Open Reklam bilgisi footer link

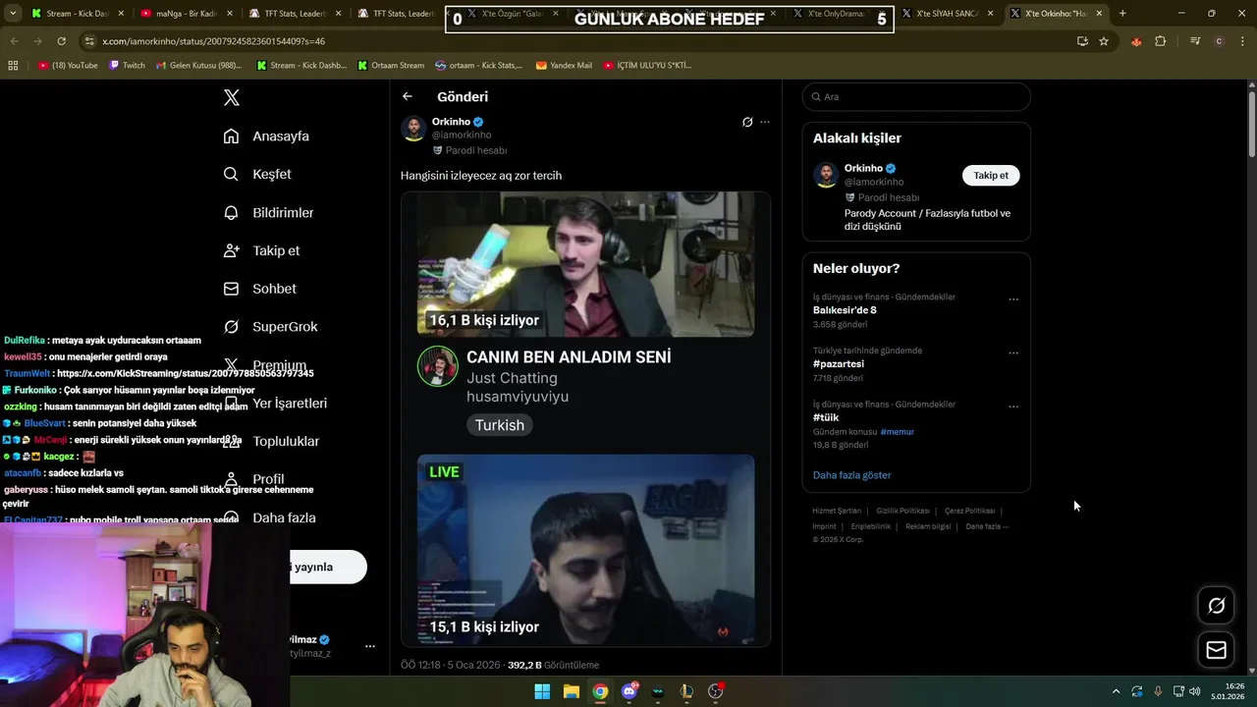point(928,526)
